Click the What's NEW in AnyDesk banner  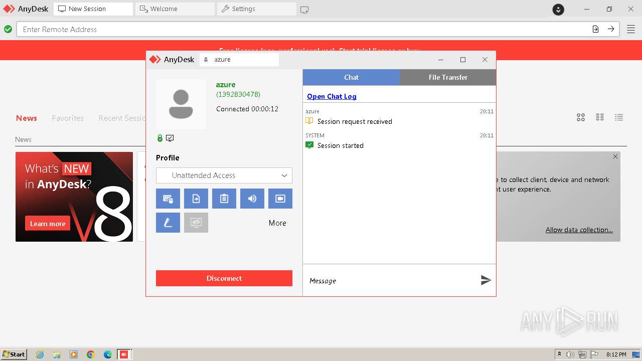[74, 197]
